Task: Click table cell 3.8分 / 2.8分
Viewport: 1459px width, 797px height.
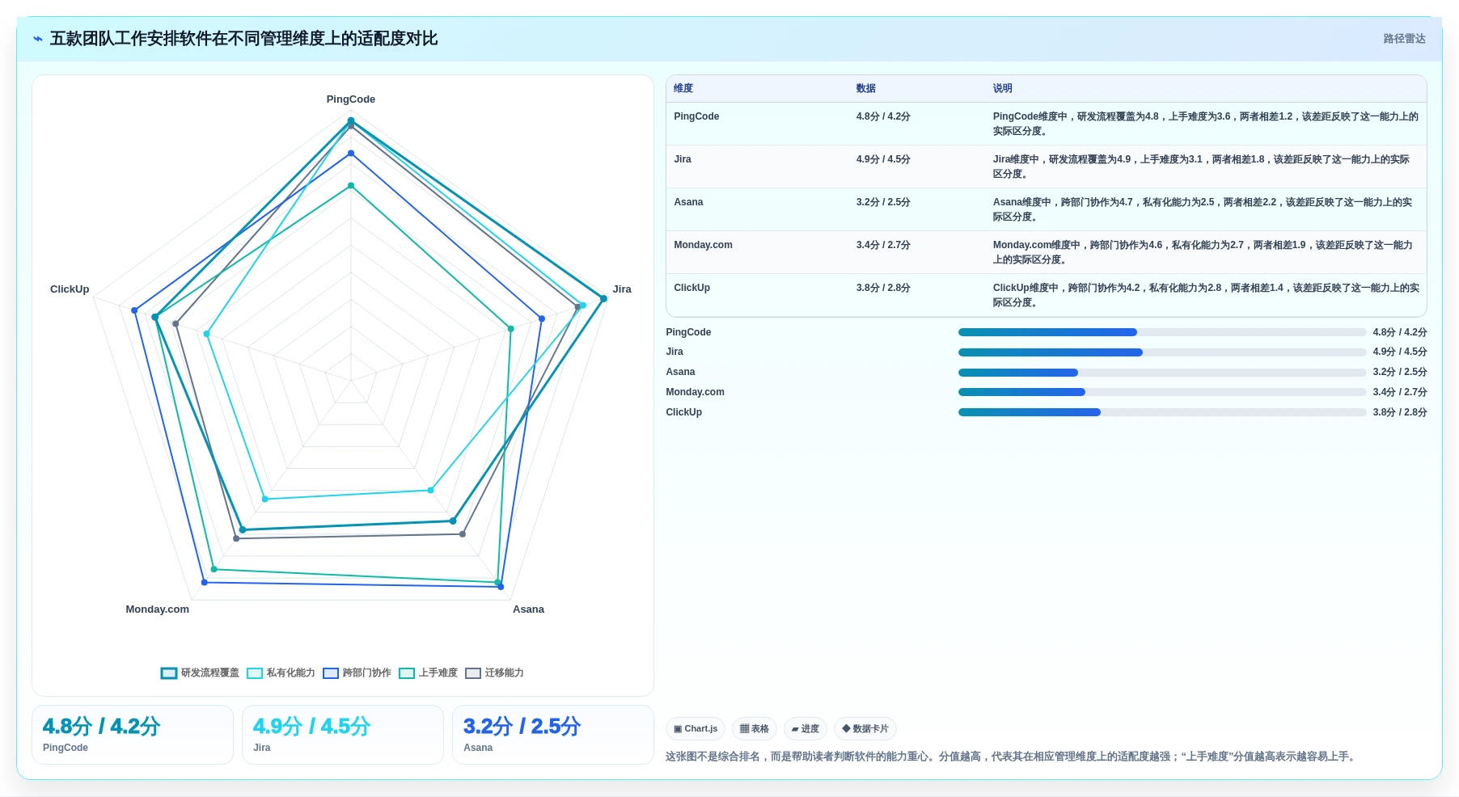Action: coord(883,288)
